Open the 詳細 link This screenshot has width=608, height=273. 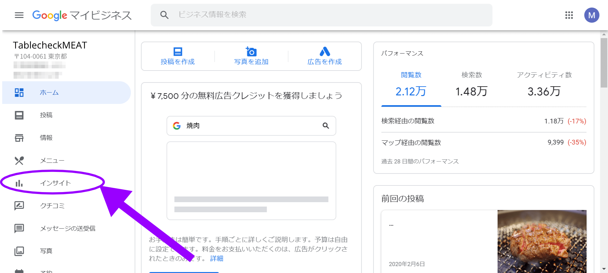click(x=217, y=259)
